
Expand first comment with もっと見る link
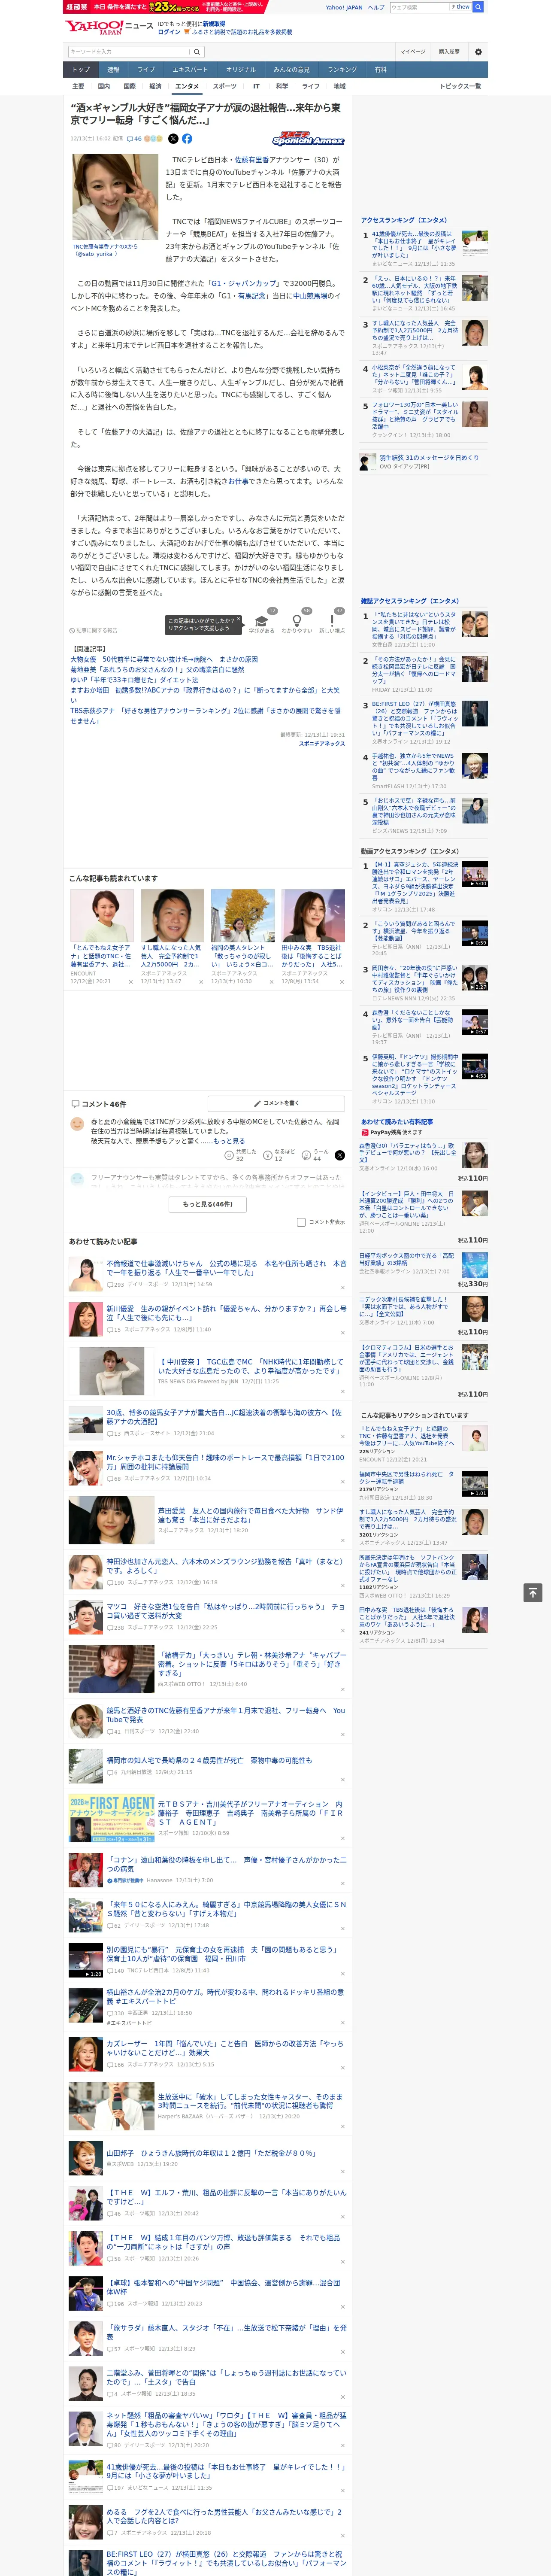229,1141
